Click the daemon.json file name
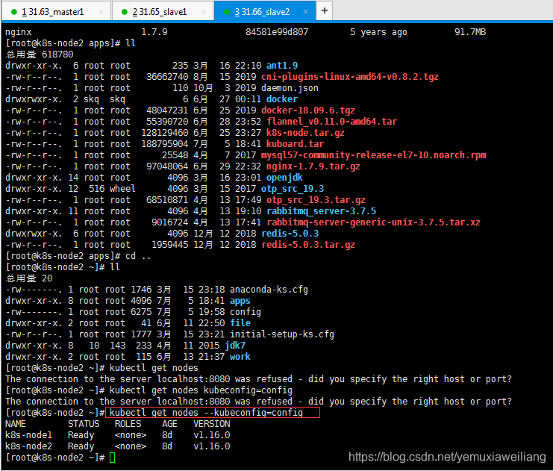This screenshot has height=471, width=553. [290, 88]
